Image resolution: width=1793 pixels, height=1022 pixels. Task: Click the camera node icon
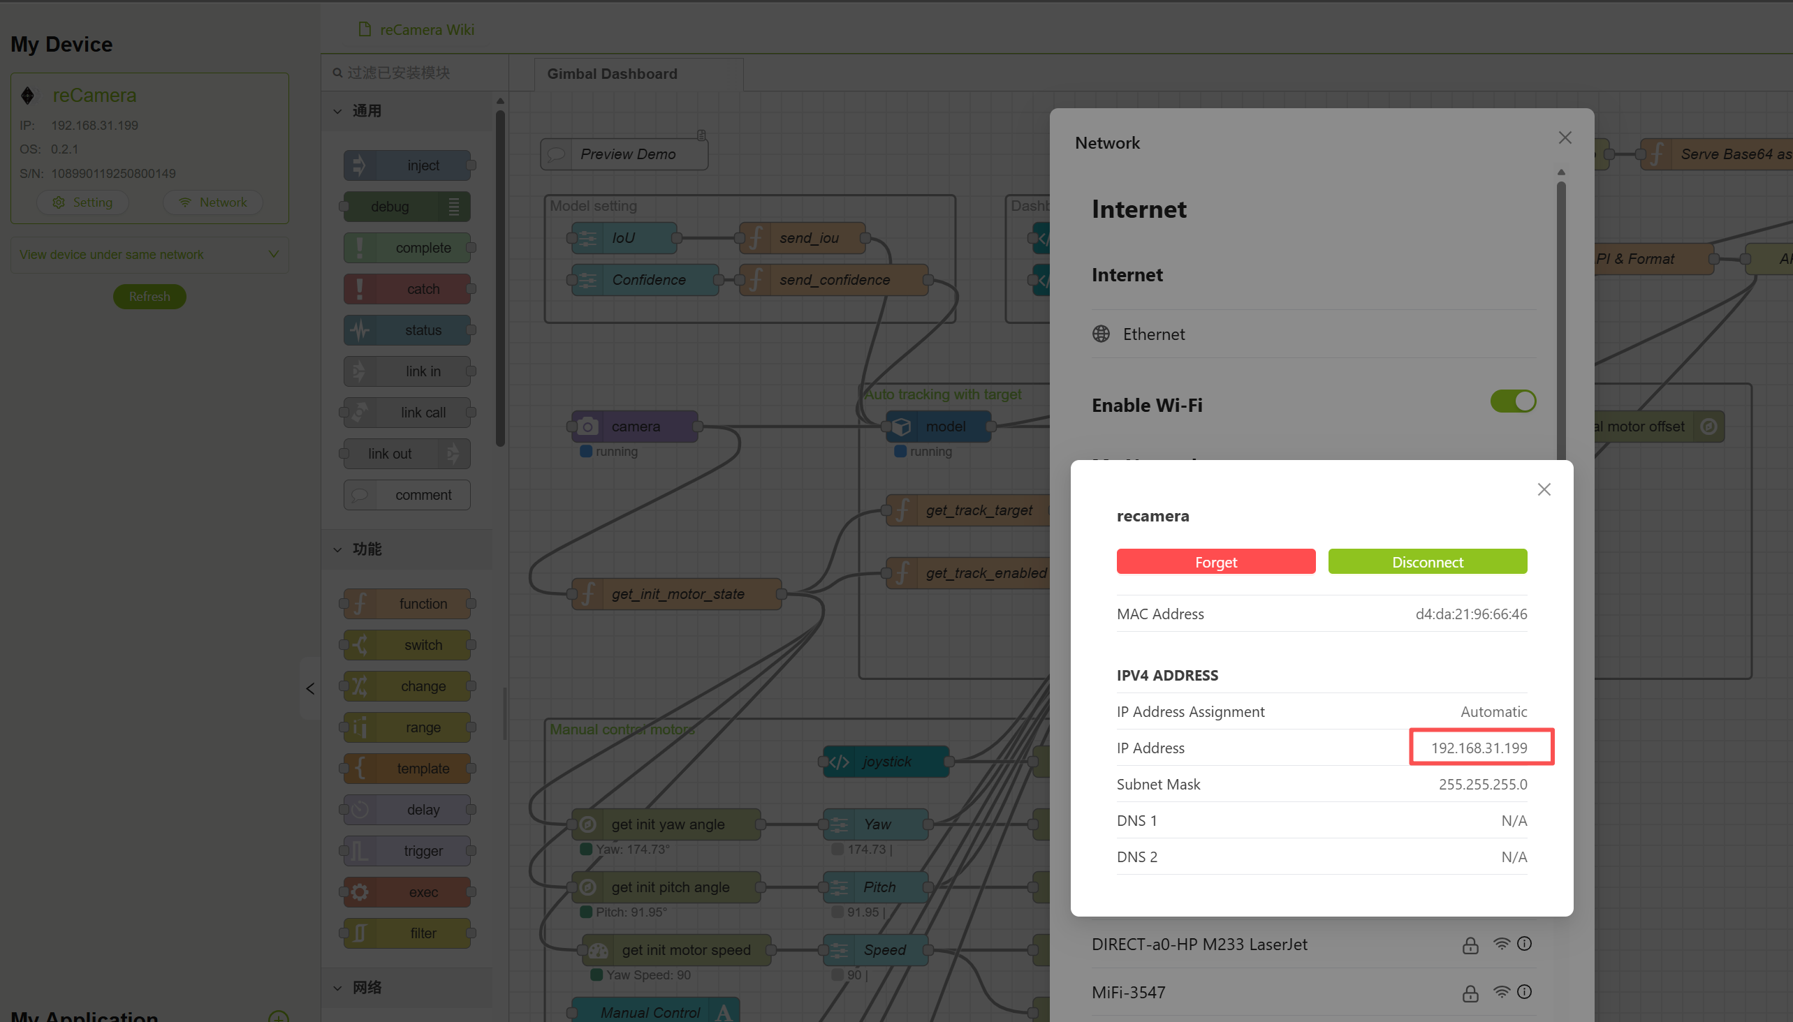(588, 426)
